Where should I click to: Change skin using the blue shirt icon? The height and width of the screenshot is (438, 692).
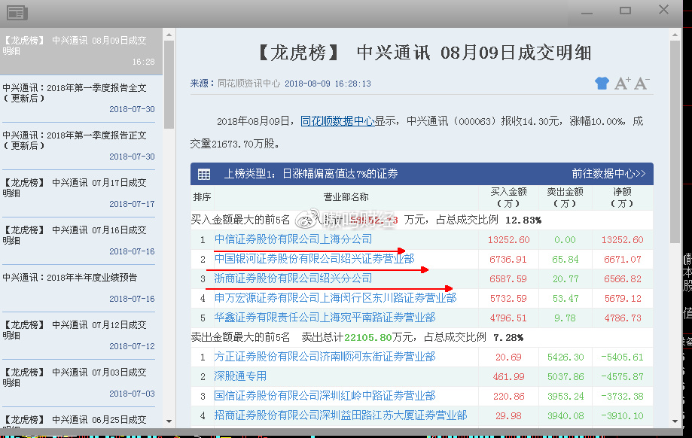point(602,83)
